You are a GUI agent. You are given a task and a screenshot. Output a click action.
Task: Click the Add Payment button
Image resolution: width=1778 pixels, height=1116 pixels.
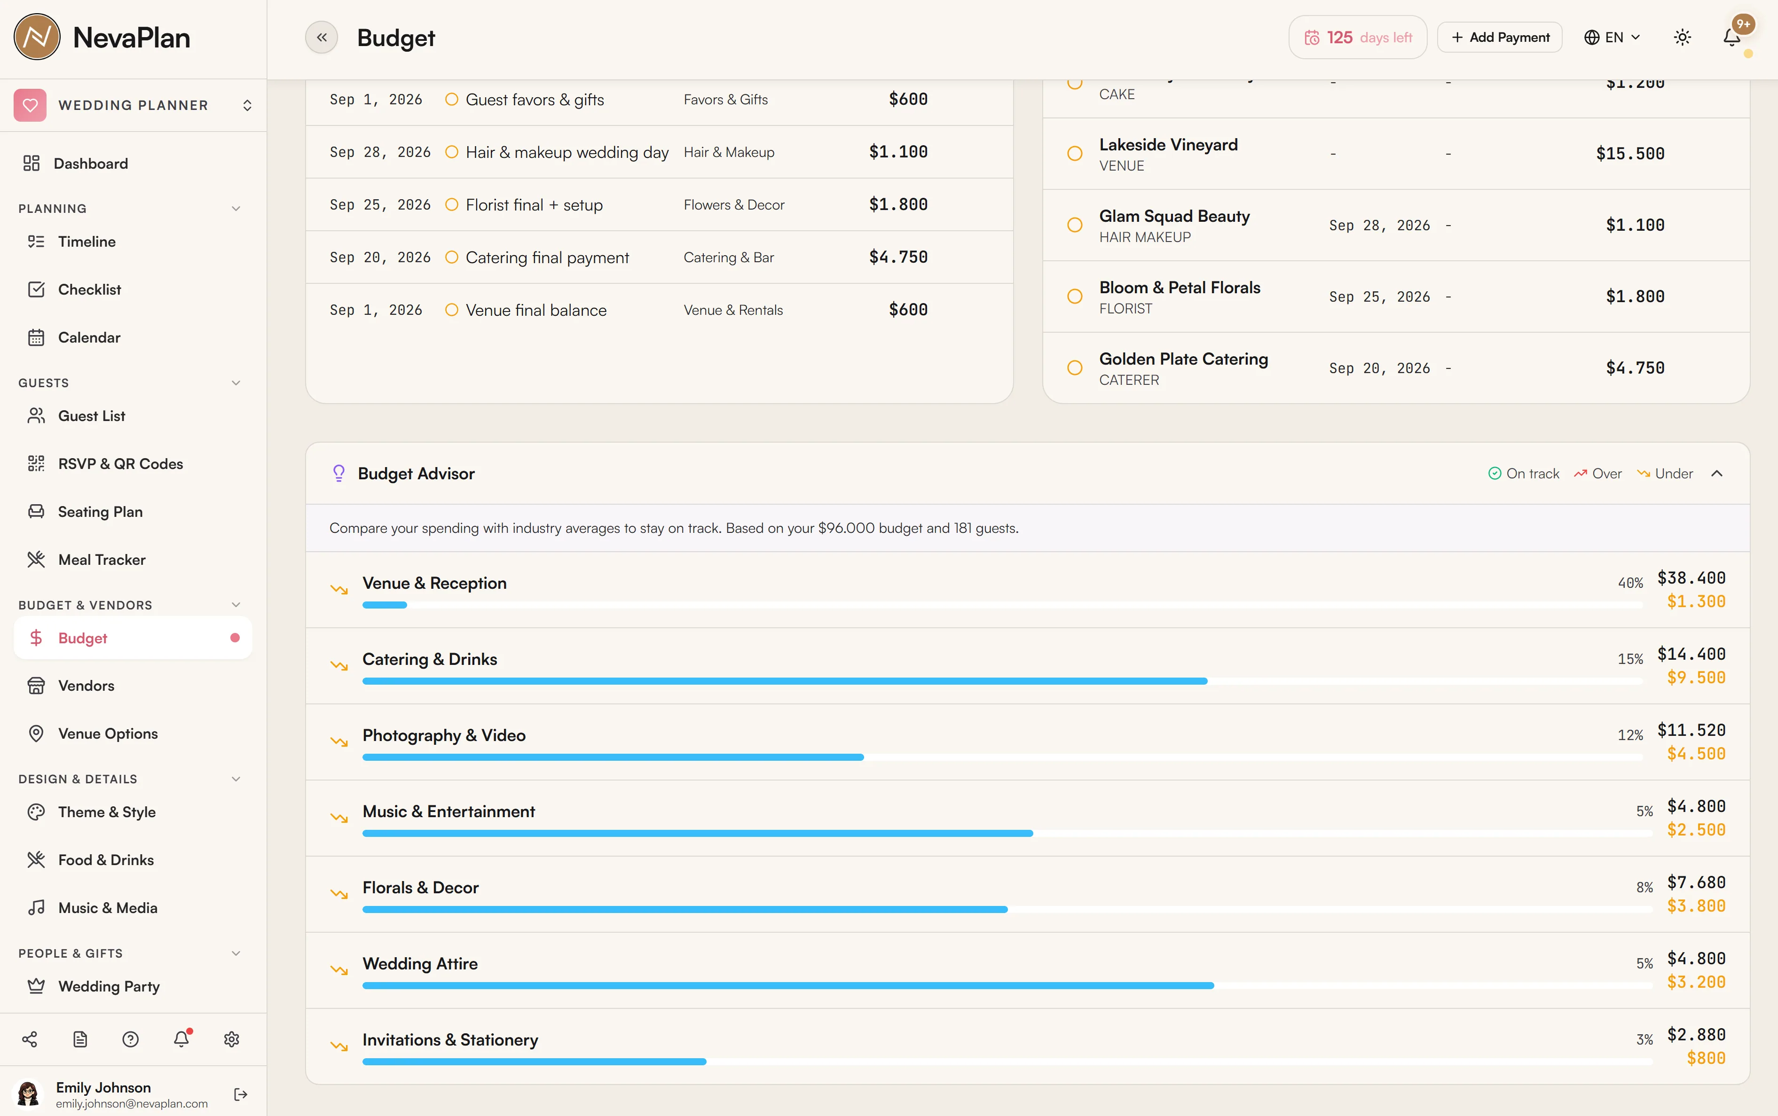pos(1500,38)
